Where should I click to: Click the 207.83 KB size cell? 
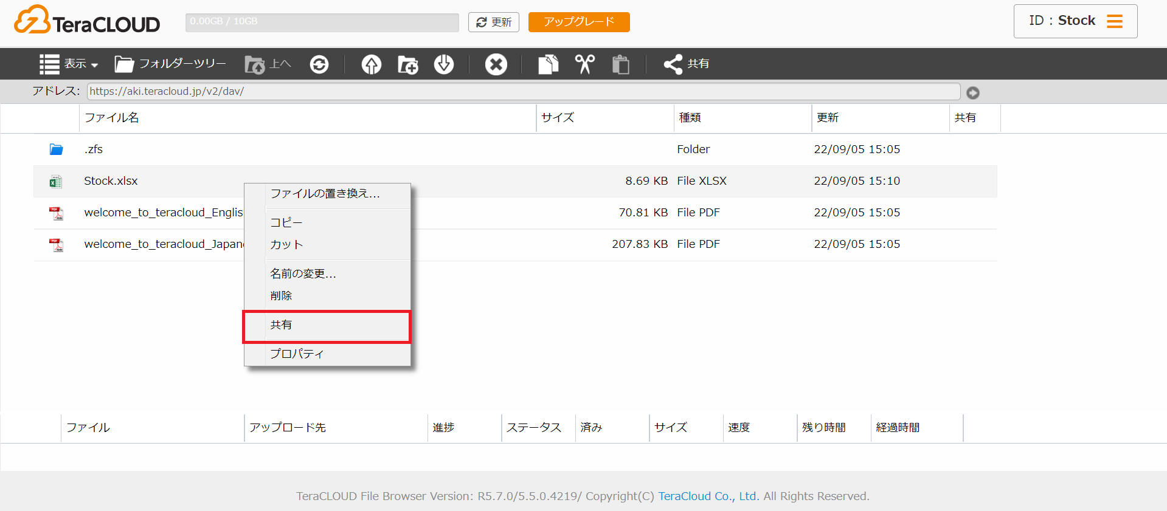pyautogui.click(x=640, y=244)
